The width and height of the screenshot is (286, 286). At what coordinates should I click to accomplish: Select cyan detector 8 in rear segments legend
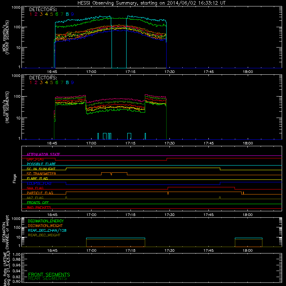[x=67, y=83]
